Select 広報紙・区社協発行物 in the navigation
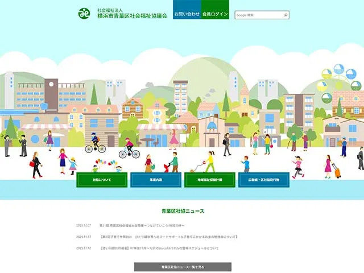 coord(264,180)
